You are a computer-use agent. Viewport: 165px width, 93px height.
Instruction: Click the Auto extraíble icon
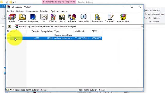(x=123, y=18)
